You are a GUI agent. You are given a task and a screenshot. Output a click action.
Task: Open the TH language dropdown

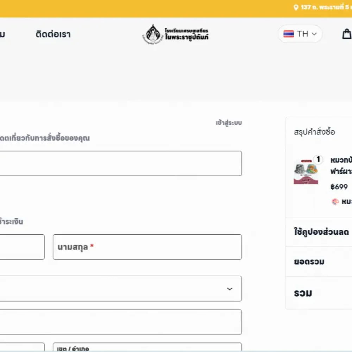300,34
